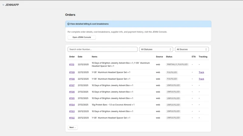The width and height of the screenshot is (243, 136).
Task: Click the Orders page heading
Action: (x=70, y=15)
